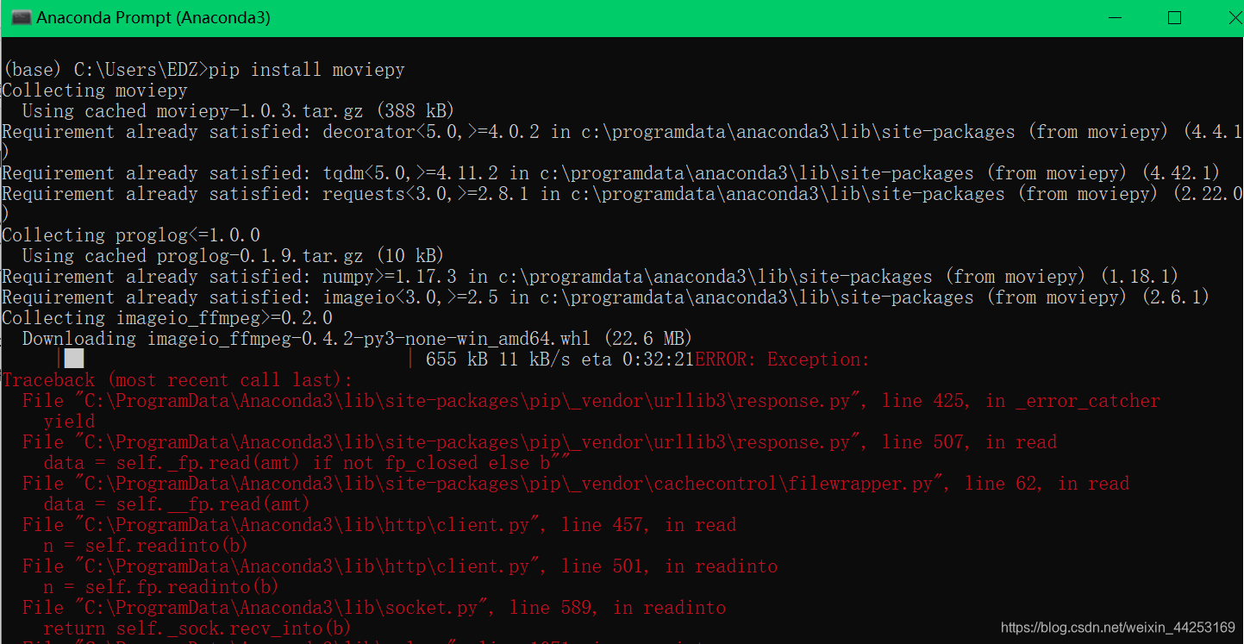Click the 'n = self.fp.readinto(b)' line
Image resolution: width=1244 pixels, height=644 pixels.
click(x=162, y=587)
